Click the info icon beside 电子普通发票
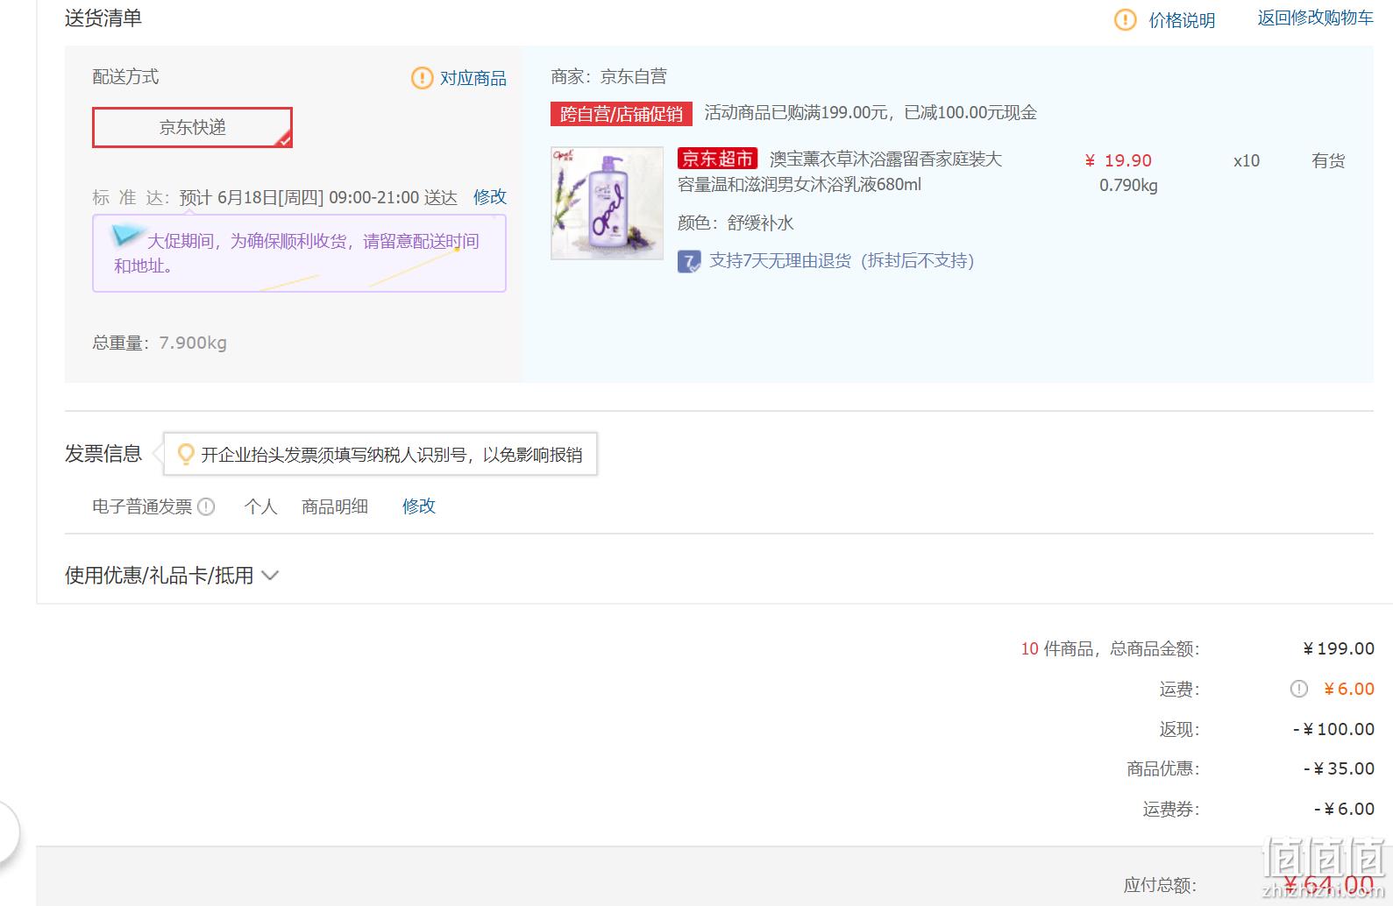 coord(206,506)
